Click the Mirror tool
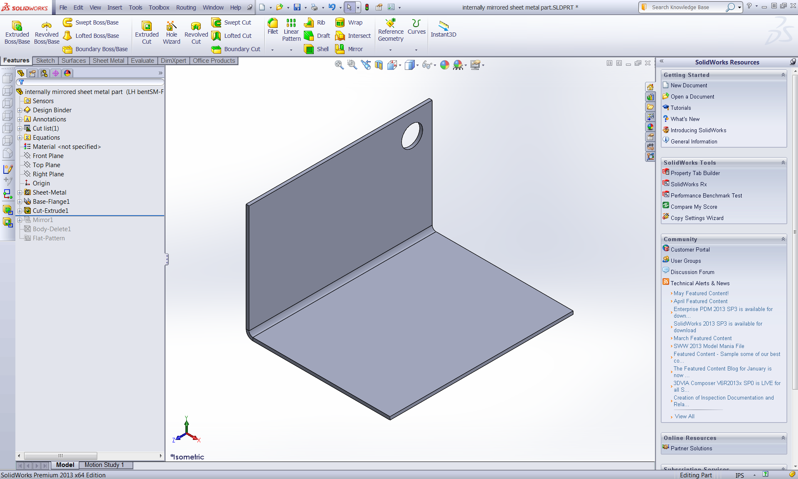The image size is (798, 479). coord(349,49)
